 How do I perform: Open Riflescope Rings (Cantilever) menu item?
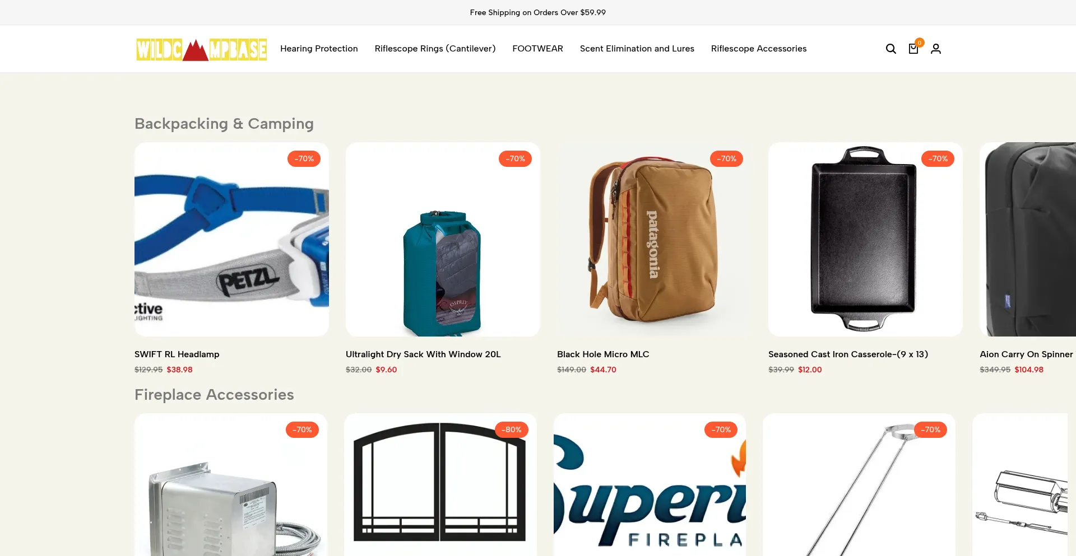[435, 49]
